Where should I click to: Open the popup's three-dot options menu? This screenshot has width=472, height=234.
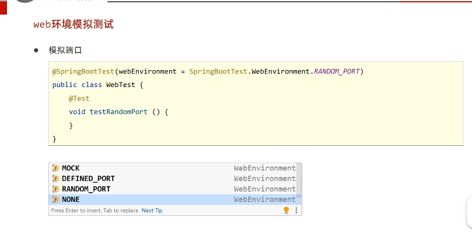(296, 210)
